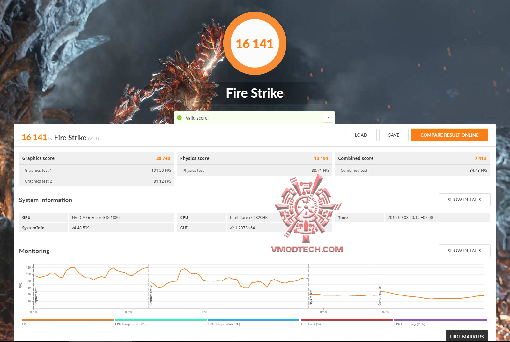
Task: Toggle the CPU Temperature legend
Action: click(161, 322)
